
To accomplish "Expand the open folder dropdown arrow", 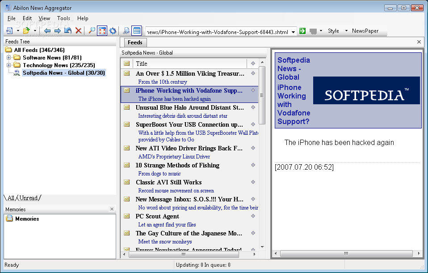I will tap(35, 30).
